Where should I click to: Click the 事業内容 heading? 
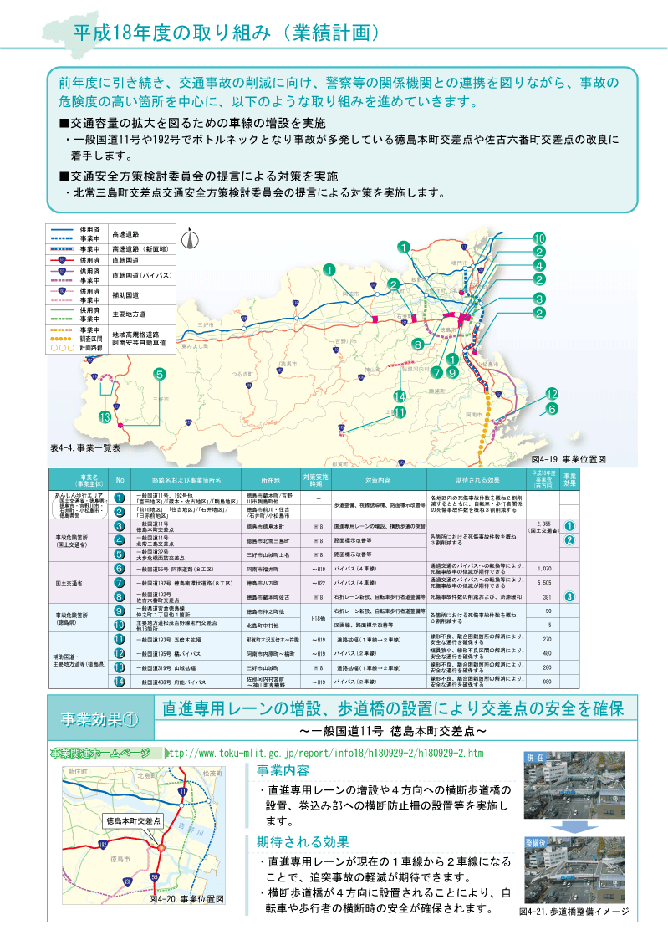click(x=283, y=770)
